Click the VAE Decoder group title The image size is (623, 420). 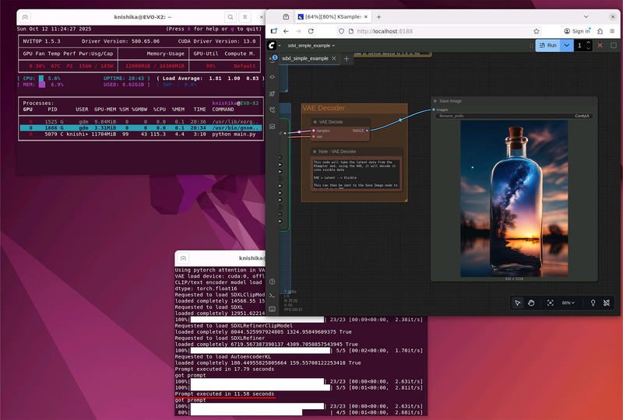tap(323, 108)
